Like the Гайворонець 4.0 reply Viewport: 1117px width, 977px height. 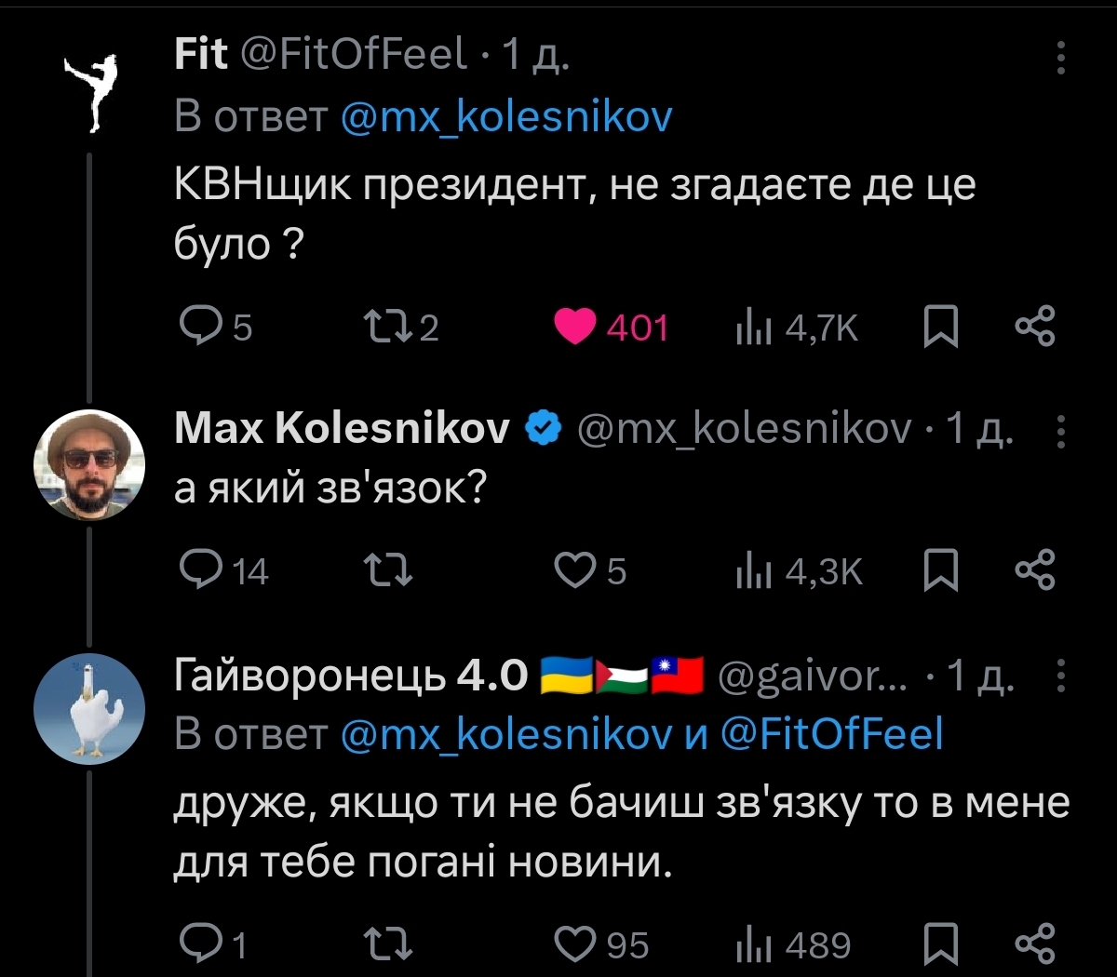574,944
